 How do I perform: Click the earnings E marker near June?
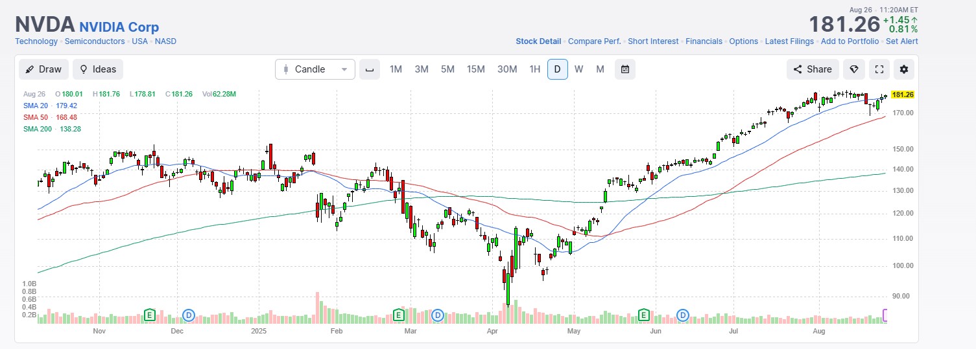[644, 315]
